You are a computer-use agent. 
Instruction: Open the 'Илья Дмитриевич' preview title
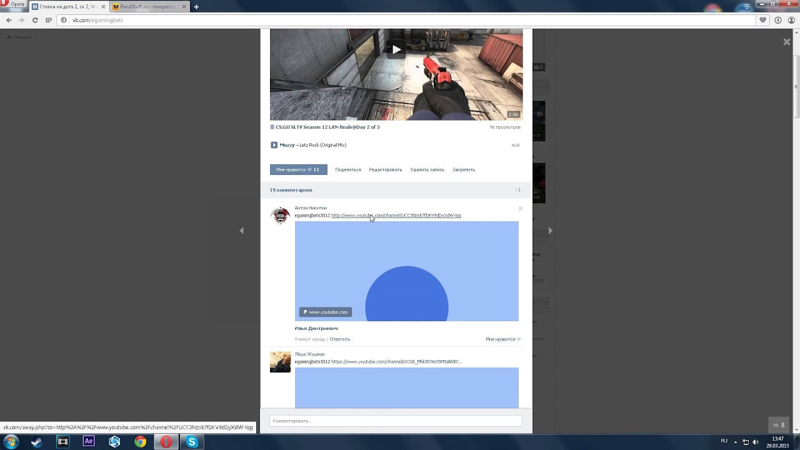(316, 328)
